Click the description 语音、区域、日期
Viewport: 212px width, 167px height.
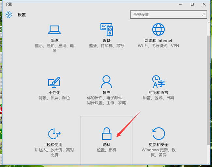pos(158,98)
